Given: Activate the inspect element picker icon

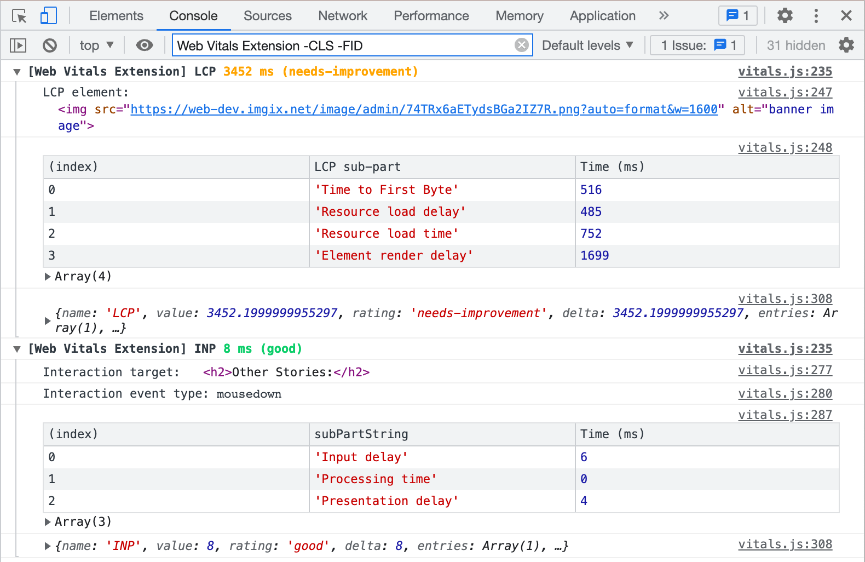Looking at the screenshot, I should point(19,16).
